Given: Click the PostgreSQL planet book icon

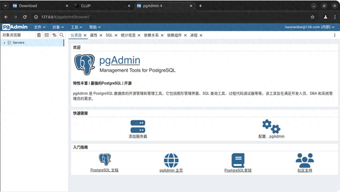Looking at the screenshot, I should [x=238, y=160].
